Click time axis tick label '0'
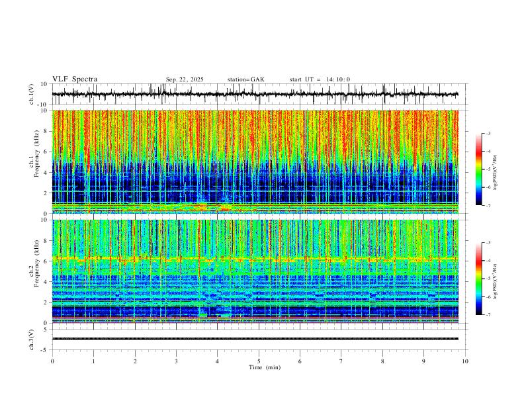This screenshot has height=405, width=524. coord(52,361)
